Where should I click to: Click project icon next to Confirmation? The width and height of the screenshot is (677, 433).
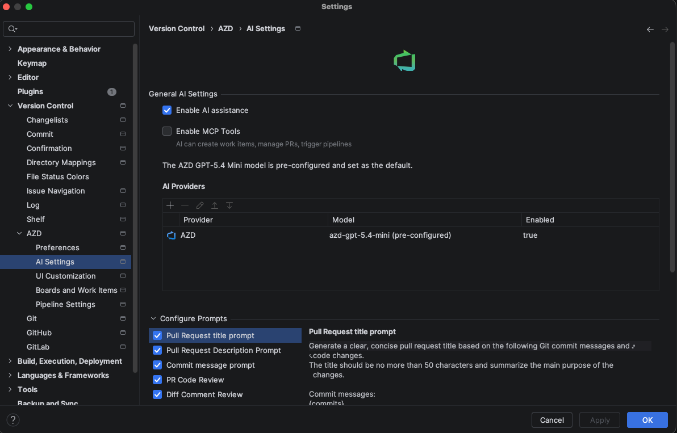123,148
